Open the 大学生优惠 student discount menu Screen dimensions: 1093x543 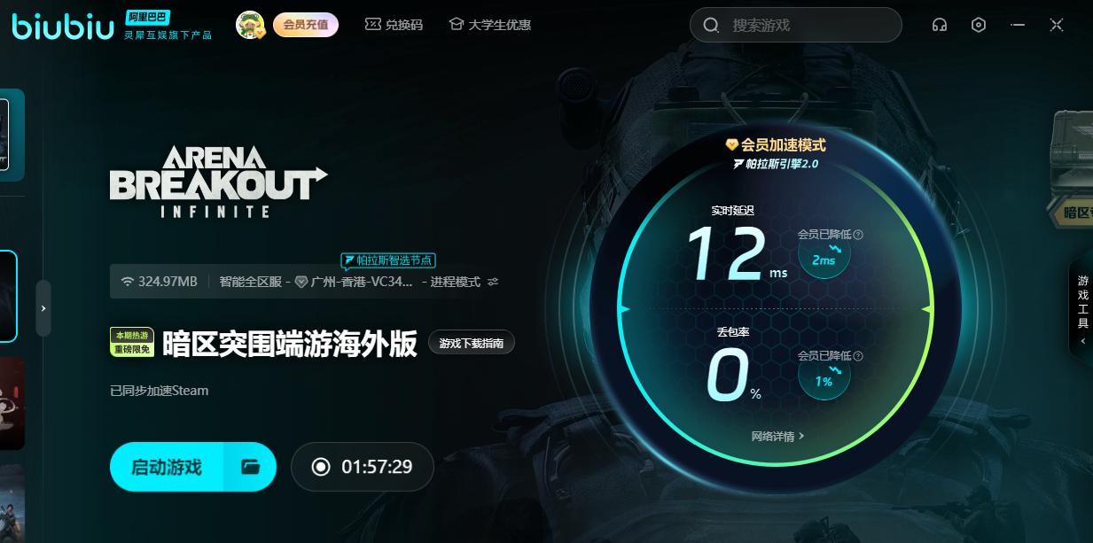[x=490, y=25]
